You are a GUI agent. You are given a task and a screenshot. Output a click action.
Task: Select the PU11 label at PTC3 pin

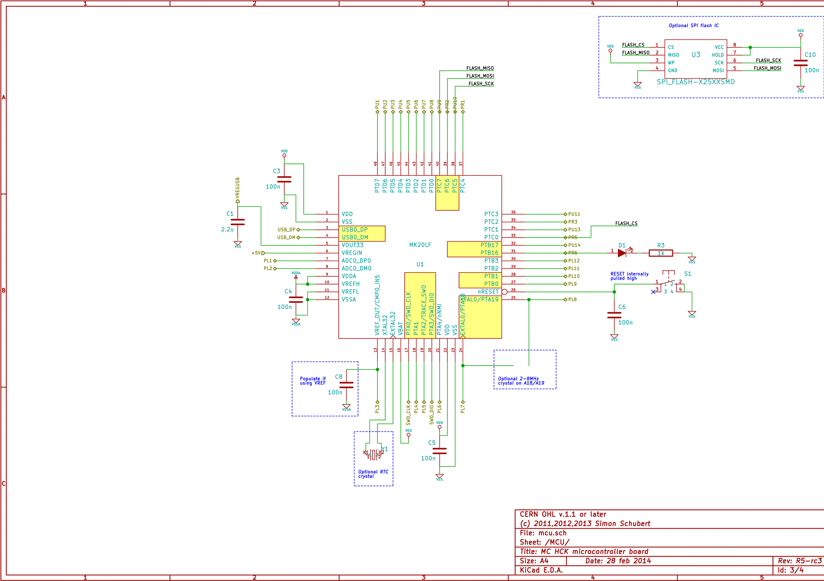[x=574, y=214]
